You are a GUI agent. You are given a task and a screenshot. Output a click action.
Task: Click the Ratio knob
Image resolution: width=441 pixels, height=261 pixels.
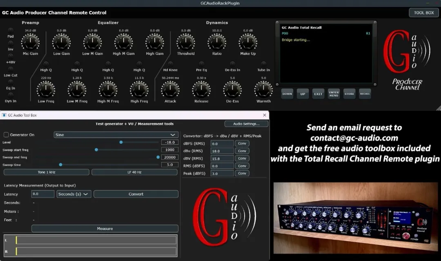[217, 42]
